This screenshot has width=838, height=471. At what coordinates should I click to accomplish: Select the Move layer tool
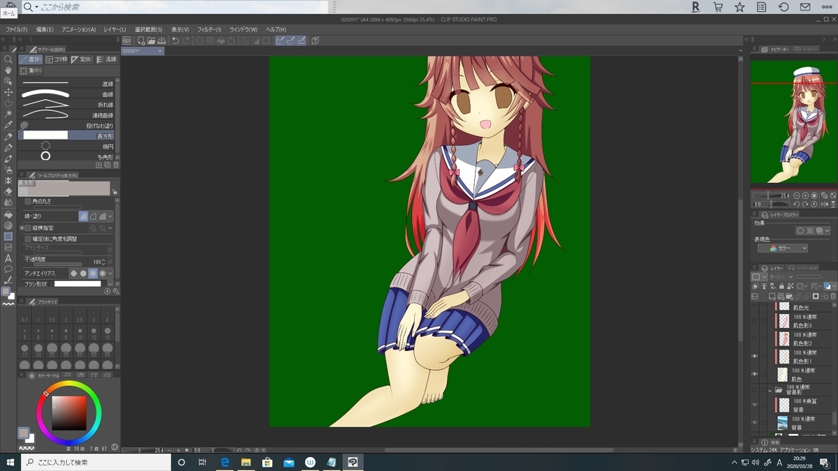click(x=8, y=92)
